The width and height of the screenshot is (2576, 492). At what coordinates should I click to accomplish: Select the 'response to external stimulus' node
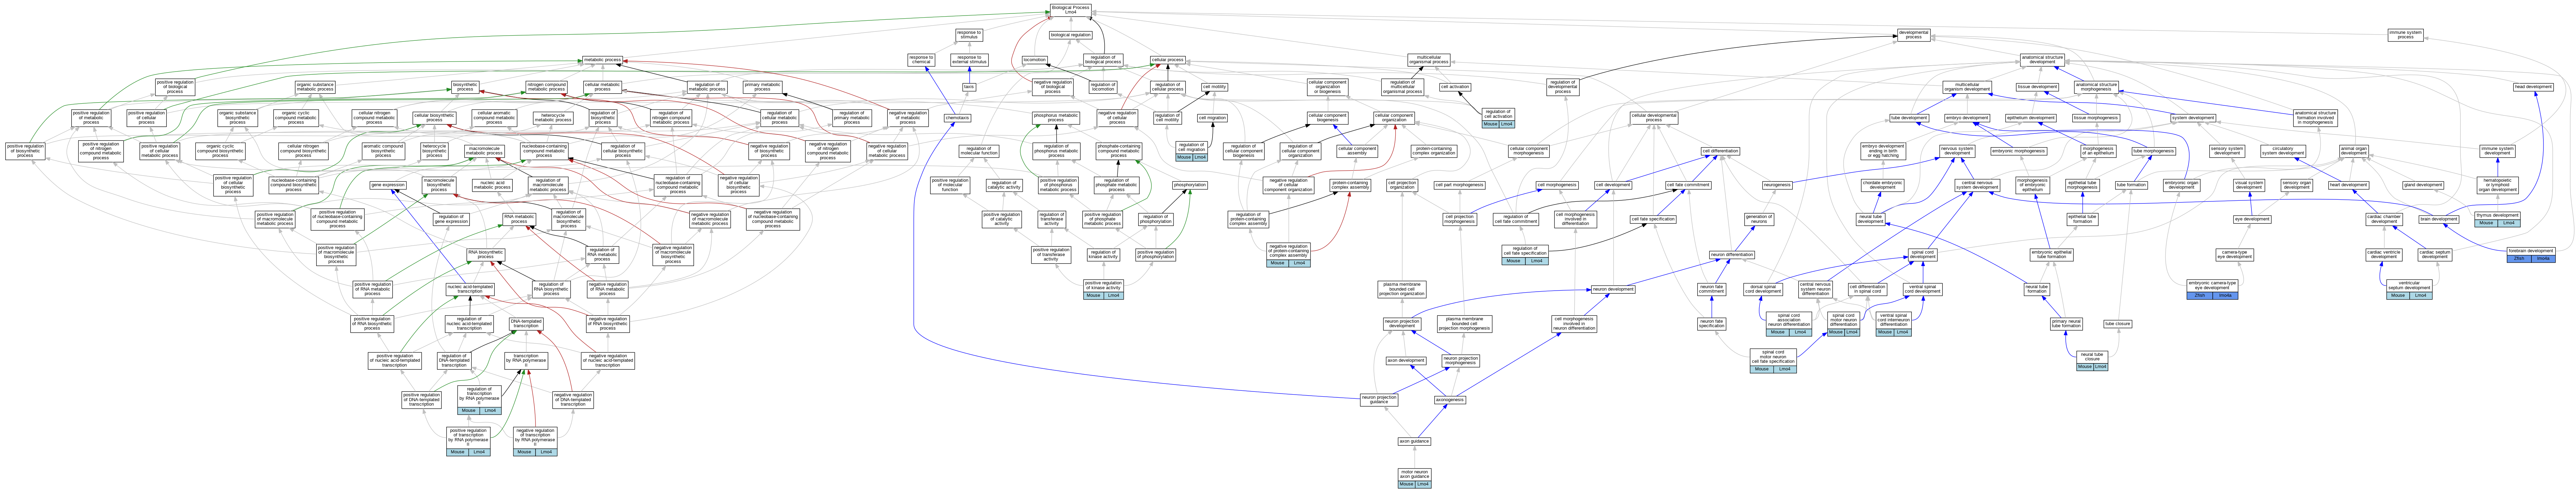click(969, 60)
